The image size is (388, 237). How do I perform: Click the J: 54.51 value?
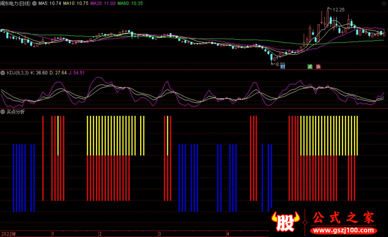(77, 73)
